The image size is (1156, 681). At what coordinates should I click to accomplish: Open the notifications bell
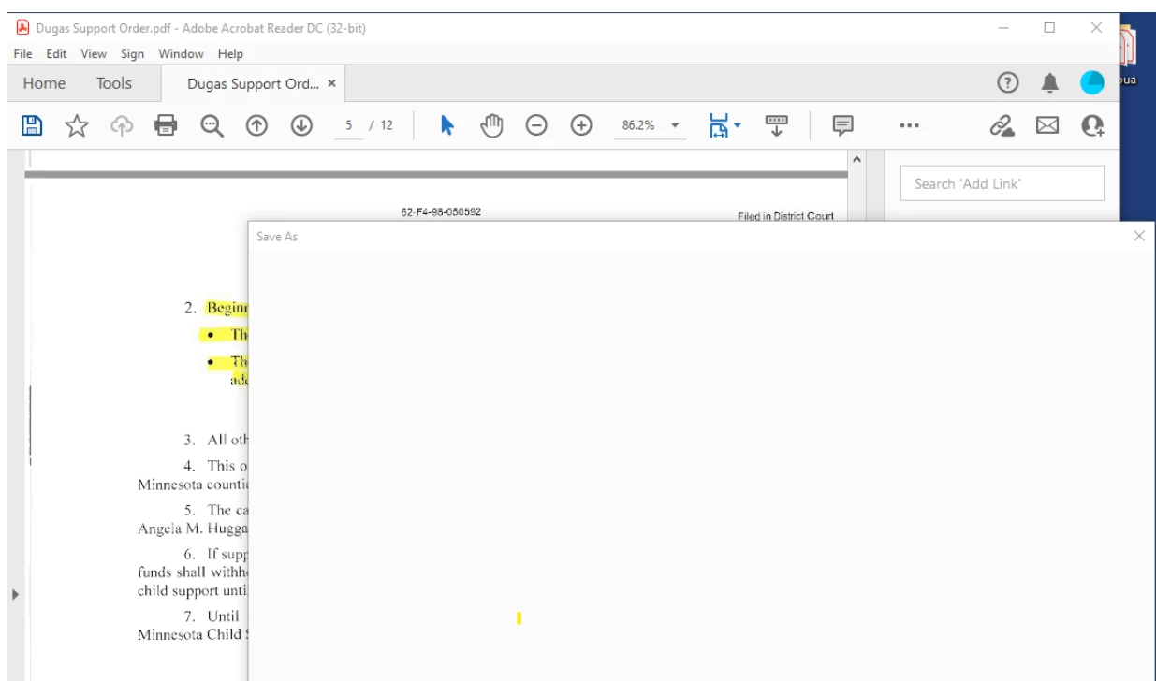tap(1050, 83)
